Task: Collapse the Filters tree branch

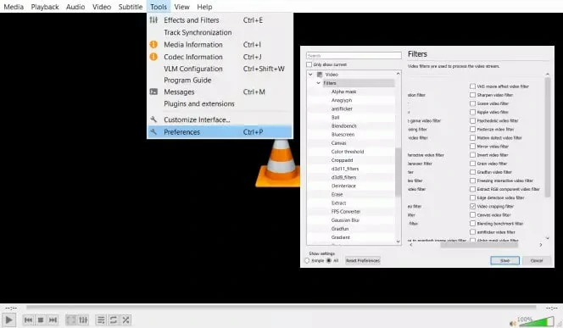Action: 319,83
